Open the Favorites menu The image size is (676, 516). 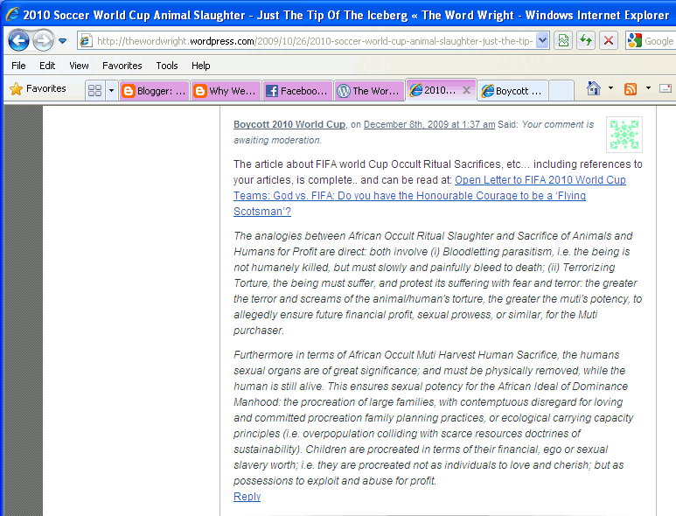point(122,66)
